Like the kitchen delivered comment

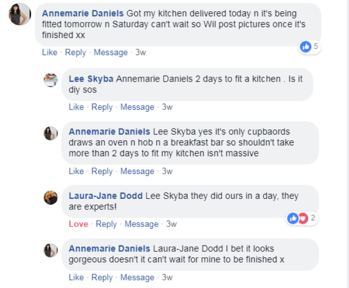point(49,52)
